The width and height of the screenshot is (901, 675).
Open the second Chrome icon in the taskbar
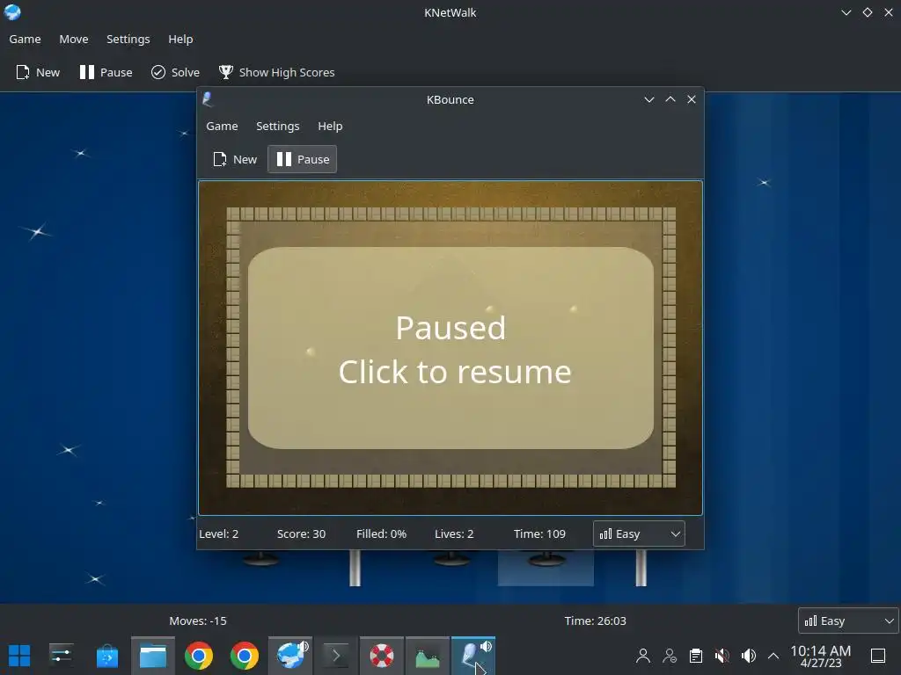pyautogui.click(x=245, y=656)
